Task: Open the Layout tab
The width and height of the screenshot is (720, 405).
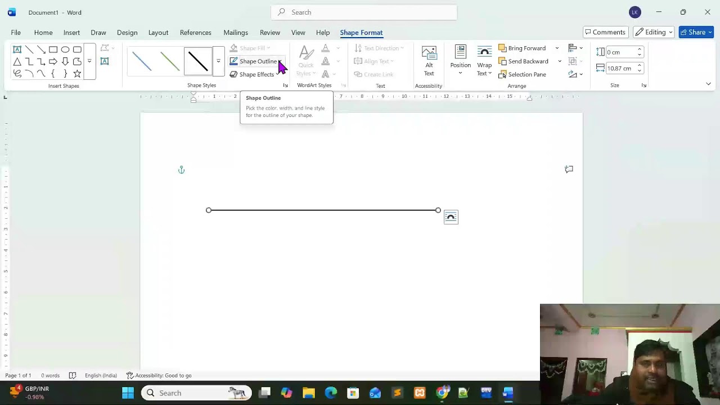Action: [158, 33]
